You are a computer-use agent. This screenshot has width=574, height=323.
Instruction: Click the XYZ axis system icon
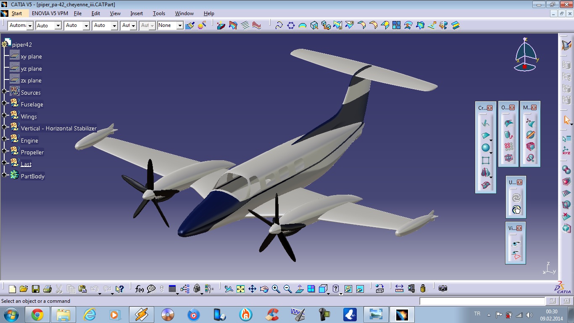click(x=566, y=151)
